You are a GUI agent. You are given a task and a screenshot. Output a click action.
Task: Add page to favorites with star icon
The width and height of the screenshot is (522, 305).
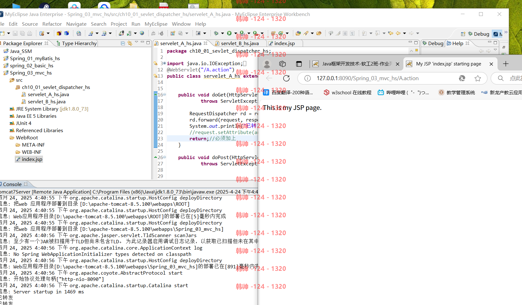[x=478, y=78]
